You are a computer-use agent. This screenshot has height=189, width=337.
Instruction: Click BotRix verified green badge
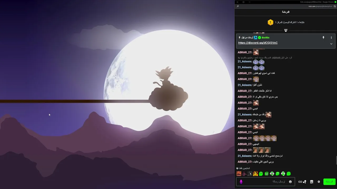tap(259, 38)
